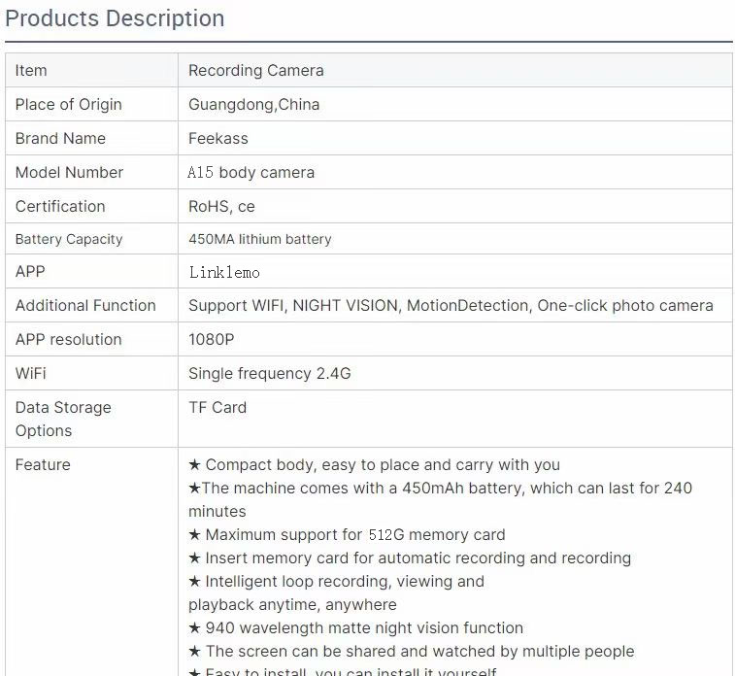Select the 'WiFi' label cell
The width and height of the screenshot is (735, 676).
pos(92,373)
